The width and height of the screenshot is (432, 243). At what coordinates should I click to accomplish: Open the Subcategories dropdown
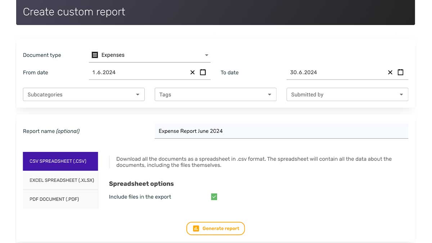pos(84,95)
